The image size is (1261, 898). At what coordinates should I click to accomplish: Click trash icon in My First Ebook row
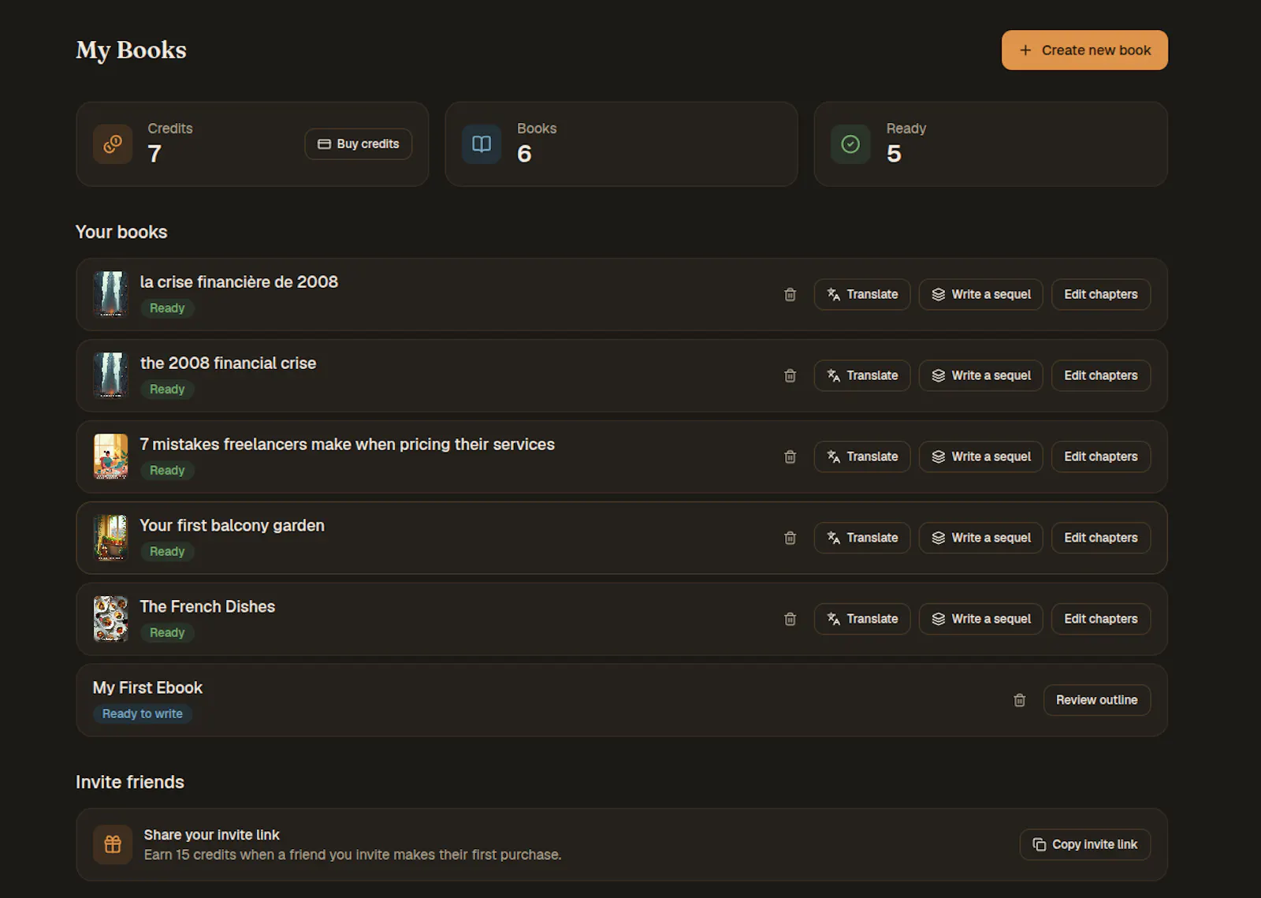[1019, 700]
